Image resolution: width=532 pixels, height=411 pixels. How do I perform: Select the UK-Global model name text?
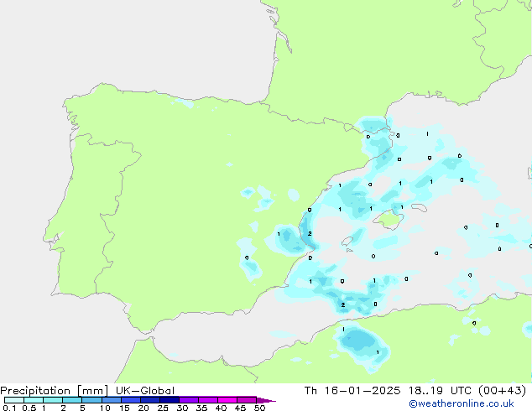(145, 391)
